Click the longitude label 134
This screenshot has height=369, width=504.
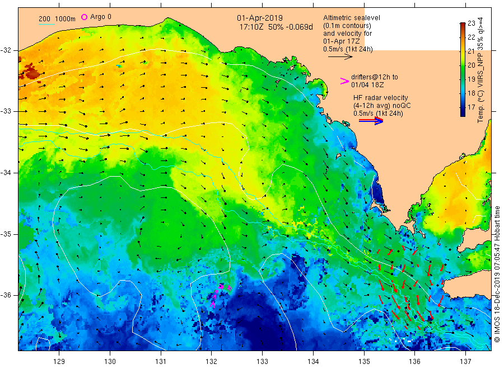coord(313,362)
